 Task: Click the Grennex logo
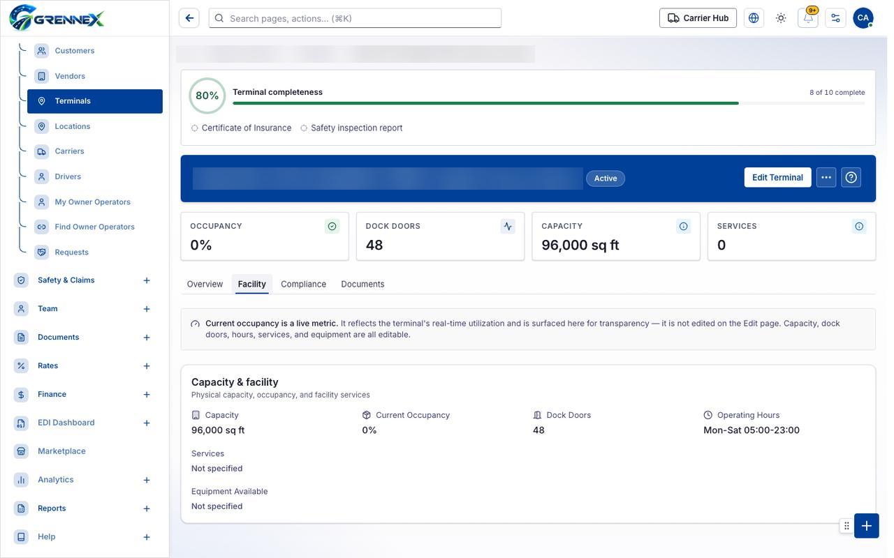tap(57, 18)
